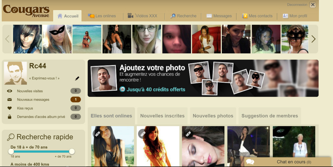Viewport: 333px width, 167px height.
Task: Open carousel photo of dark-haired woman with bangs
Action: [27, 39]
